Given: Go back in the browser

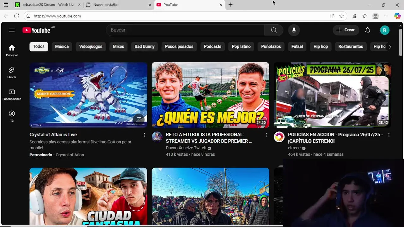Looking at the screenshot, I should (6, 16).
